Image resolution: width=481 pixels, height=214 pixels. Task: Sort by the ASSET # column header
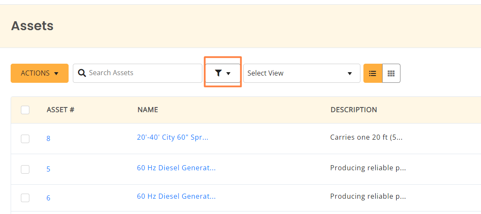60,110
